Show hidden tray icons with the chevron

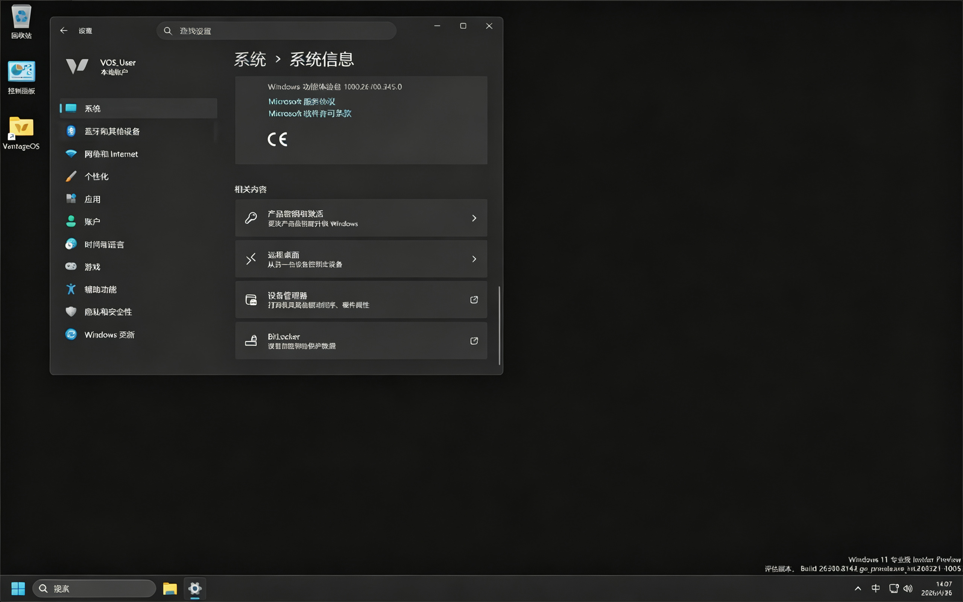point(858,588)
